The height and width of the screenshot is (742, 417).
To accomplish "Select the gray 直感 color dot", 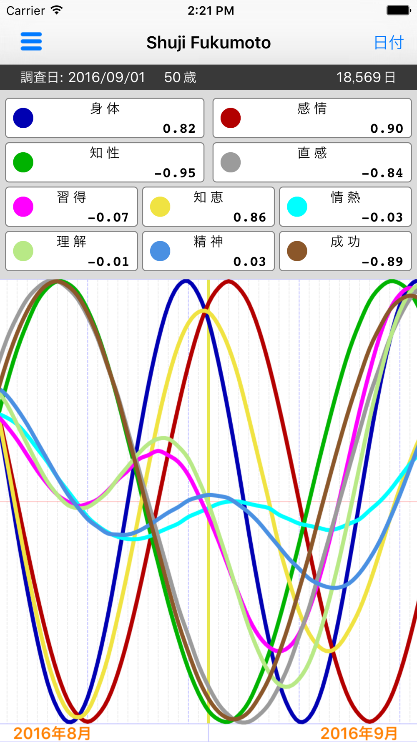I will [x=231, y=162].
